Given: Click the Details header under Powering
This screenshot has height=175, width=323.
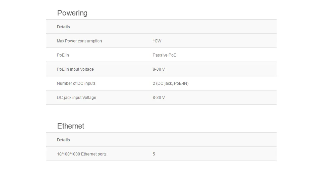Looking at the screenshot, I should point(63,27).
